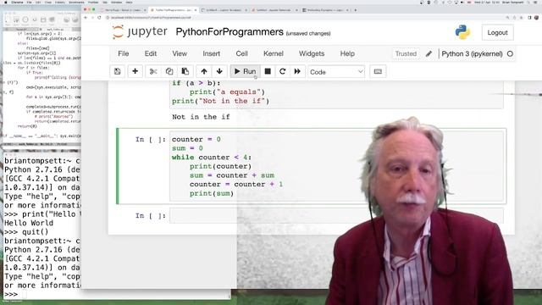
Task: Open the Cell menu
Action: [241, 53]
